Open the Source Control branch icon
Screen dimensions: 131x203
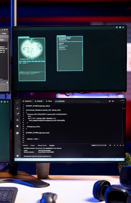17,114
